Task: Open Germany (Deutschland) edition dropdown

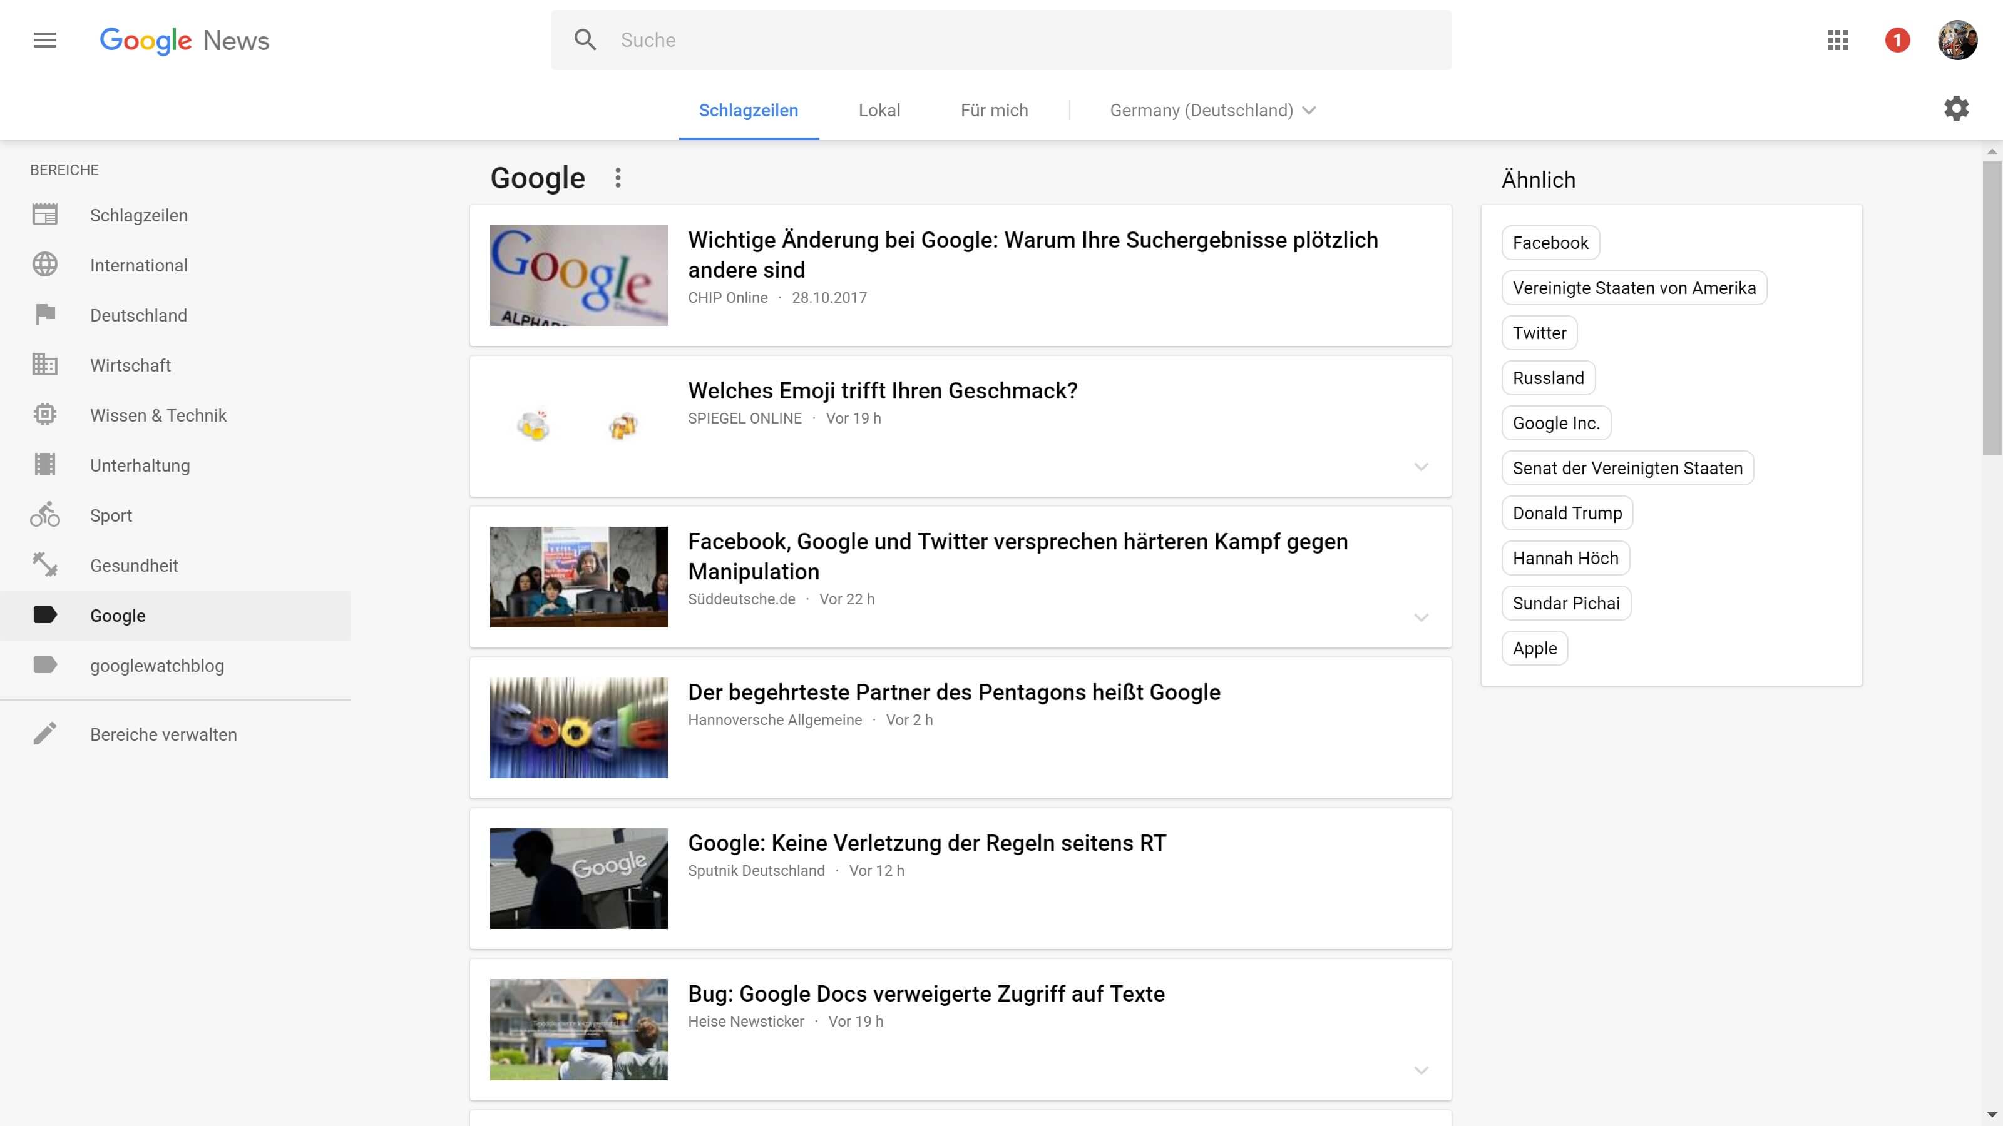Action: point(1212,110)
